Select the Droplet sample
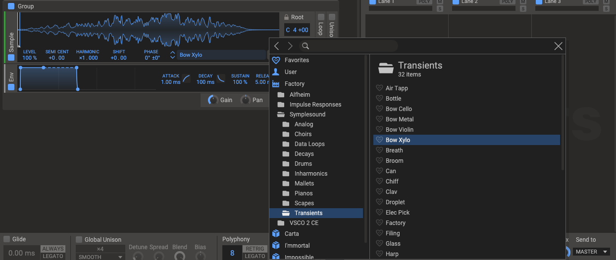The width and height of the screenshot is (616, 260). (395, 202)
